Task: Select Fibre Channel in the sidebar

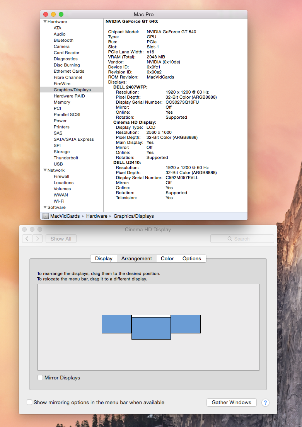Action: click(x=68, y=77)
